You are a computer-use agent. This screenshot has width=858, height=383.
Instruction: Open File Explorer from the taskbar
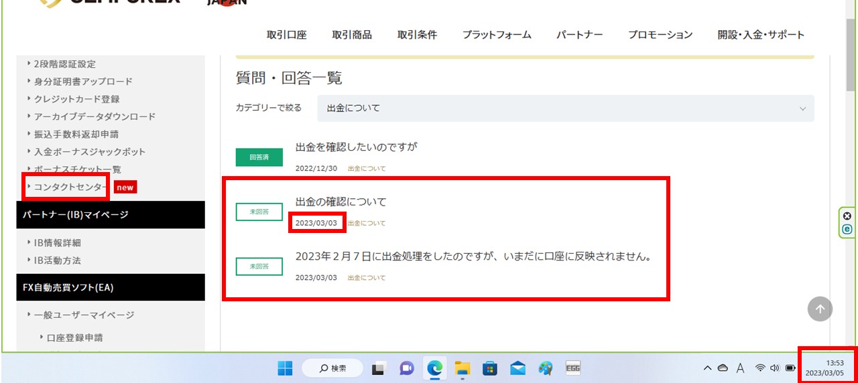pyautogui.click(x=462, y=368)
